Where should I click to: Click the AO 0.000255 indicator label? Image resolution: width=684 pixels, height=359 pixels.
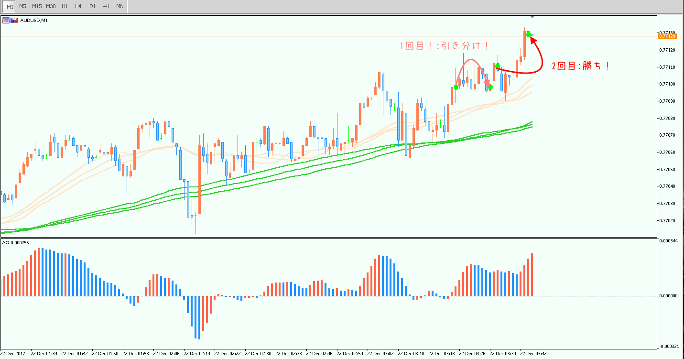pos(16,243)
